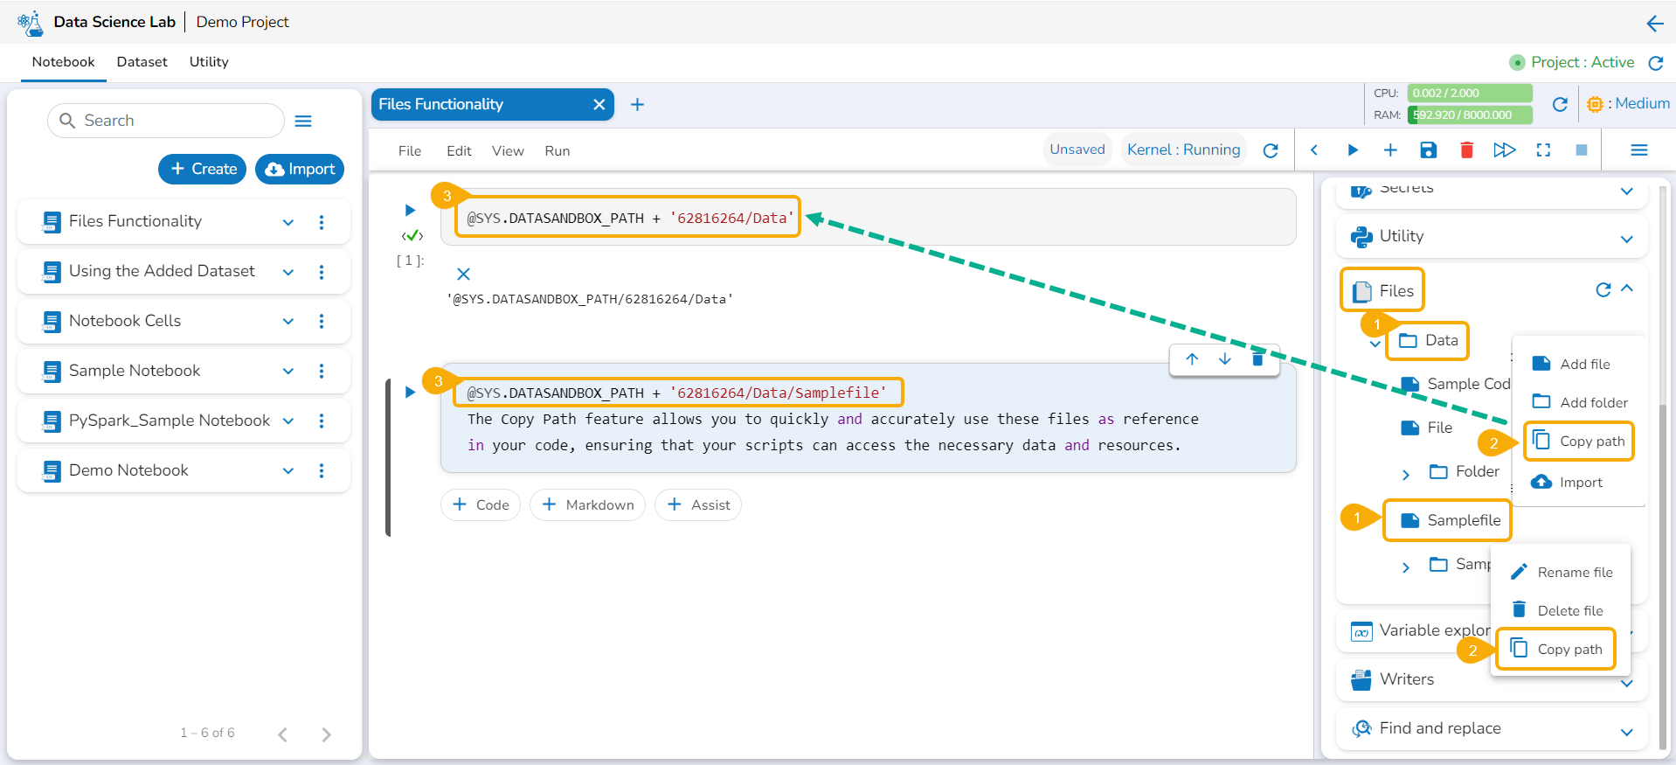Image resolution: width=1676 pixels, height=765 pixels.
Task: Move the cell up with the arrow icon
Action: (x=1192, y=359)
